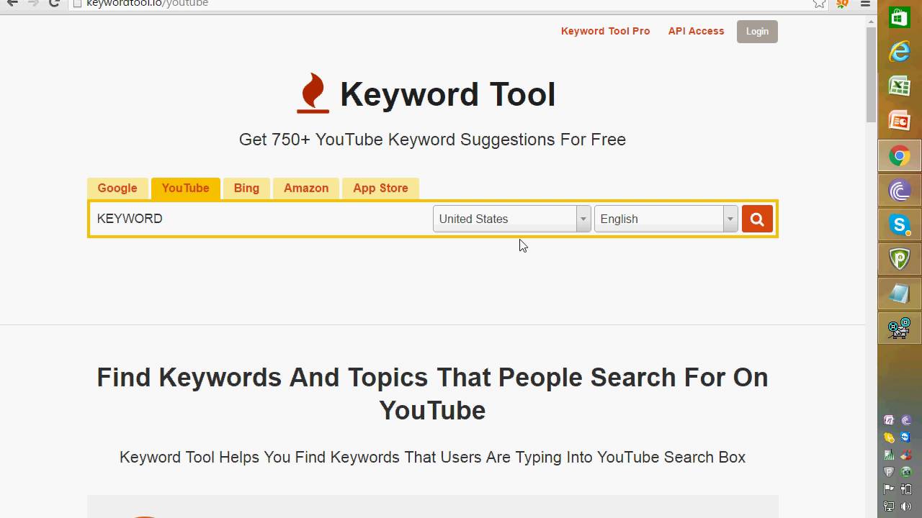This screenshot has height=518, width=922.
Task: Click the Keyword Tool Pro link
Action: [x=605, y=31]
